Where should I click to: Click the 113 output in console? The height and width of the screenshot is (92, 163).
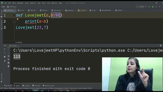pos(17,56)
